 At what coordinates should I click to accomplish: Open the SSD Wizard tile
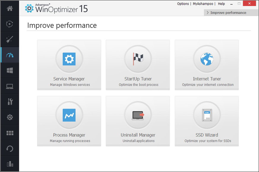click(207, 121)
